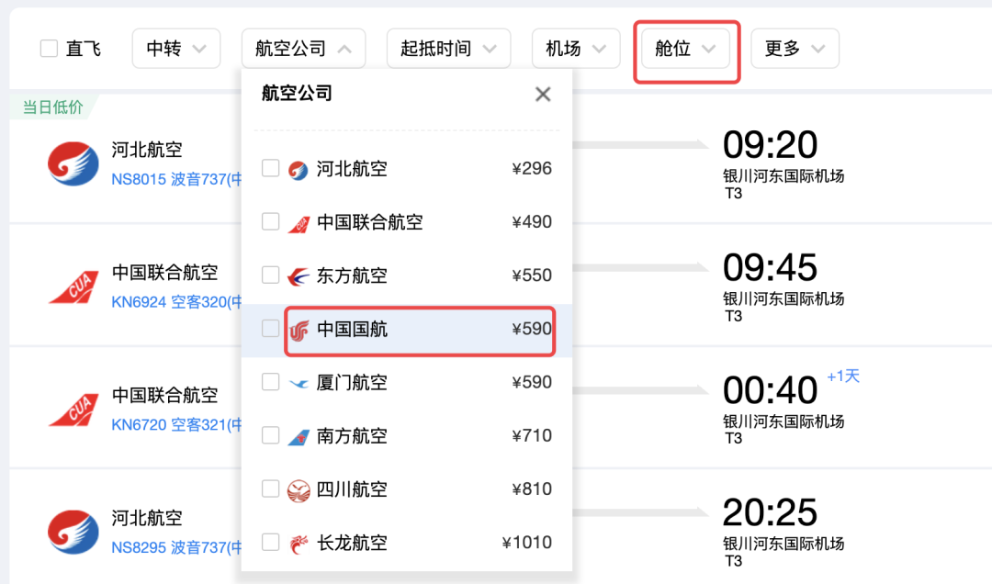Viewport: 992px width, 584px height.
Task: Click the CUA tail logo beside flight KN6924
Action: click(73, 286)
